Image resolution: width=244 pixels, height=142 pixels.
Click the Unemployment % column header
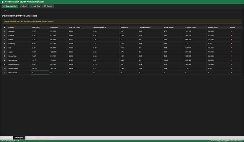point(106,27)
